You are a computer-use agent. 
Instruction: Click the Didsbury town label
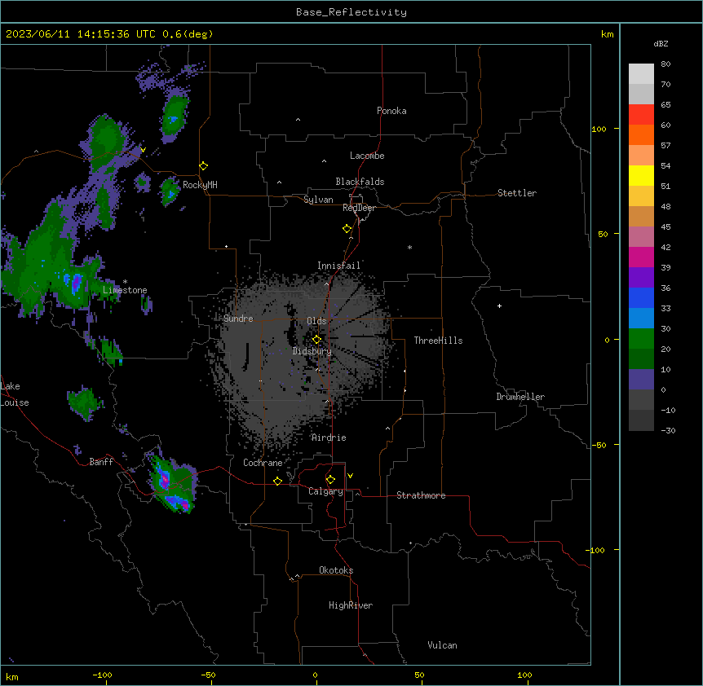click(x=312, y=351)
